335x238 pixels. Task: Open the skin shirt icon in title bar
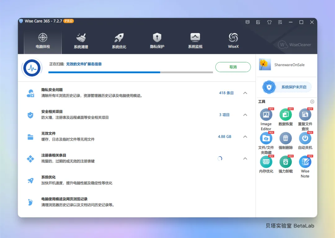click(269, 22)
